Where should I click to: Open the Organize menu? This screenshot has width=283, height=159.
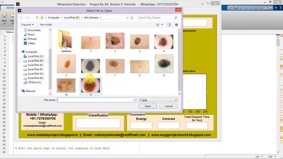click(27, 25)
